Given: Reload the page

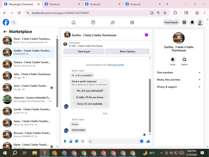Looking at the screenshot, I should click(19, 13).
